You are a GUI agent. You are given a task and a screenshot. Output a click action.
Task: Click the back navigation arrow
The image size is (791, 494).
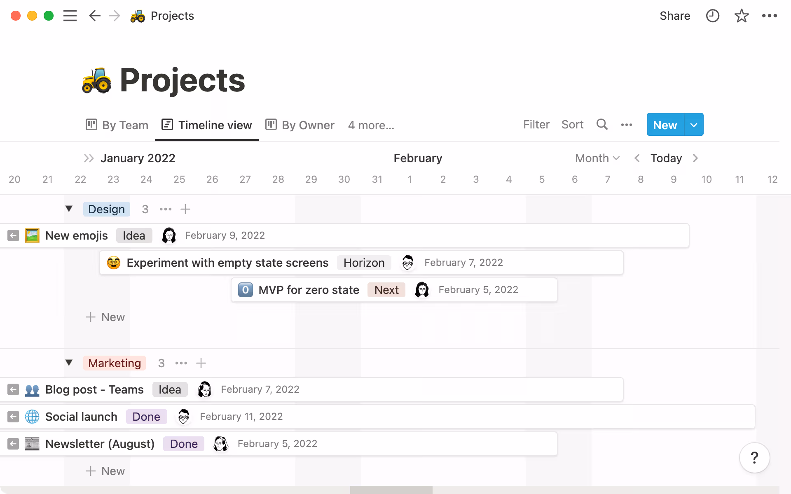(94, 16)
